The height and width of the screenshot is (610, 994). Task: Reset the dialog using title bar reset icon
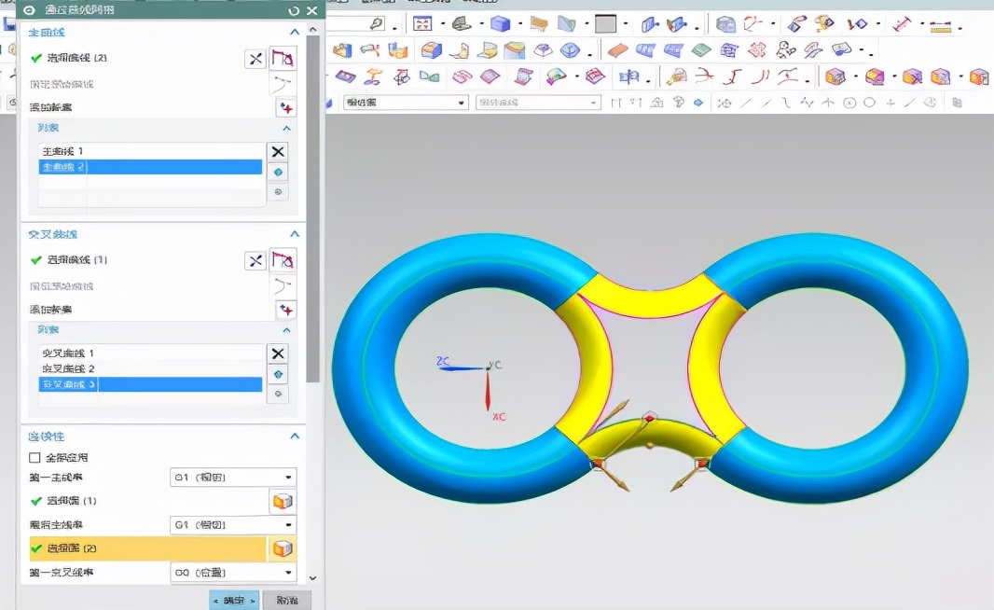[295, 10]
